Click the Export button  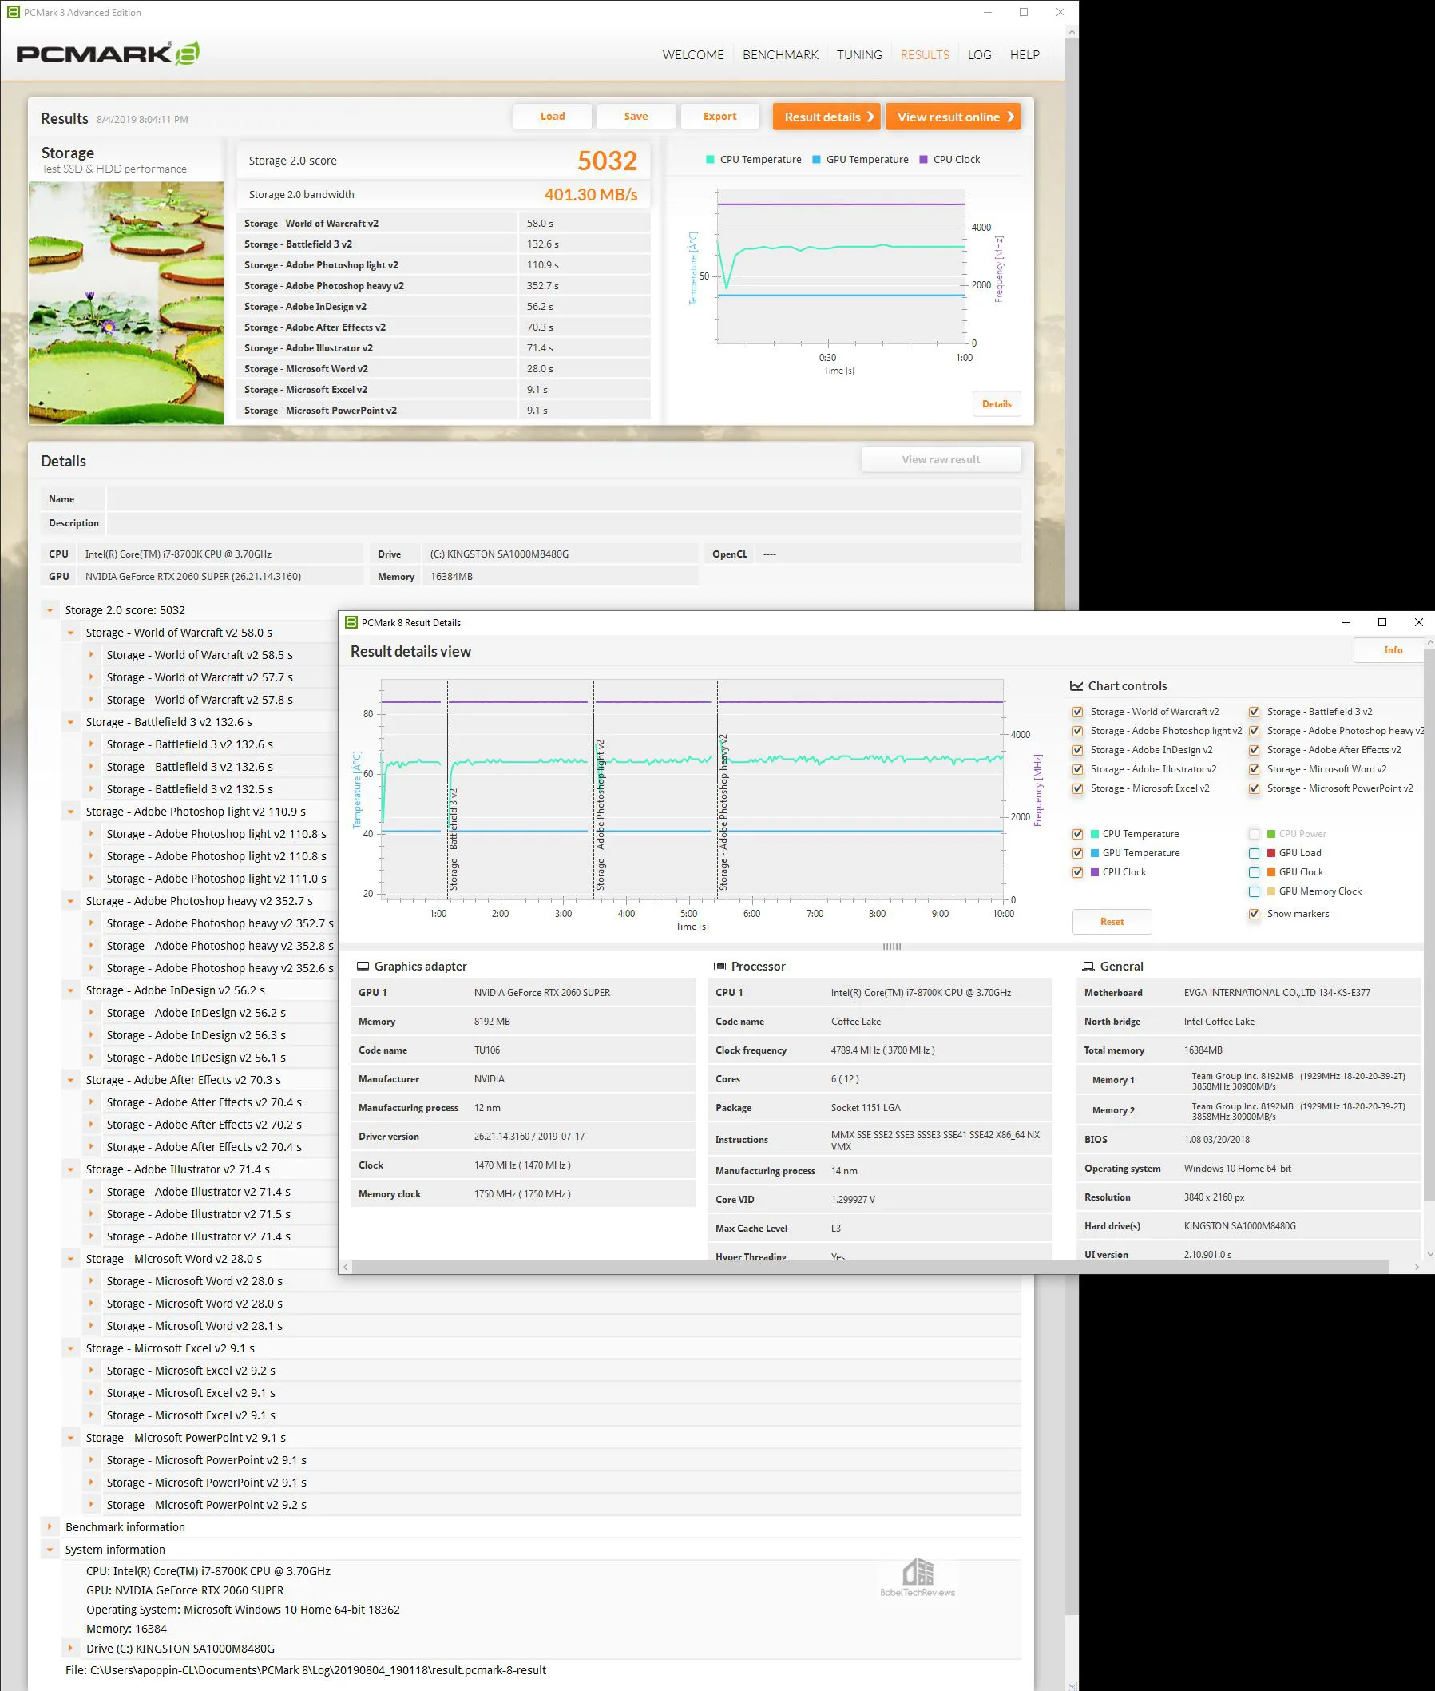(720, 117)
